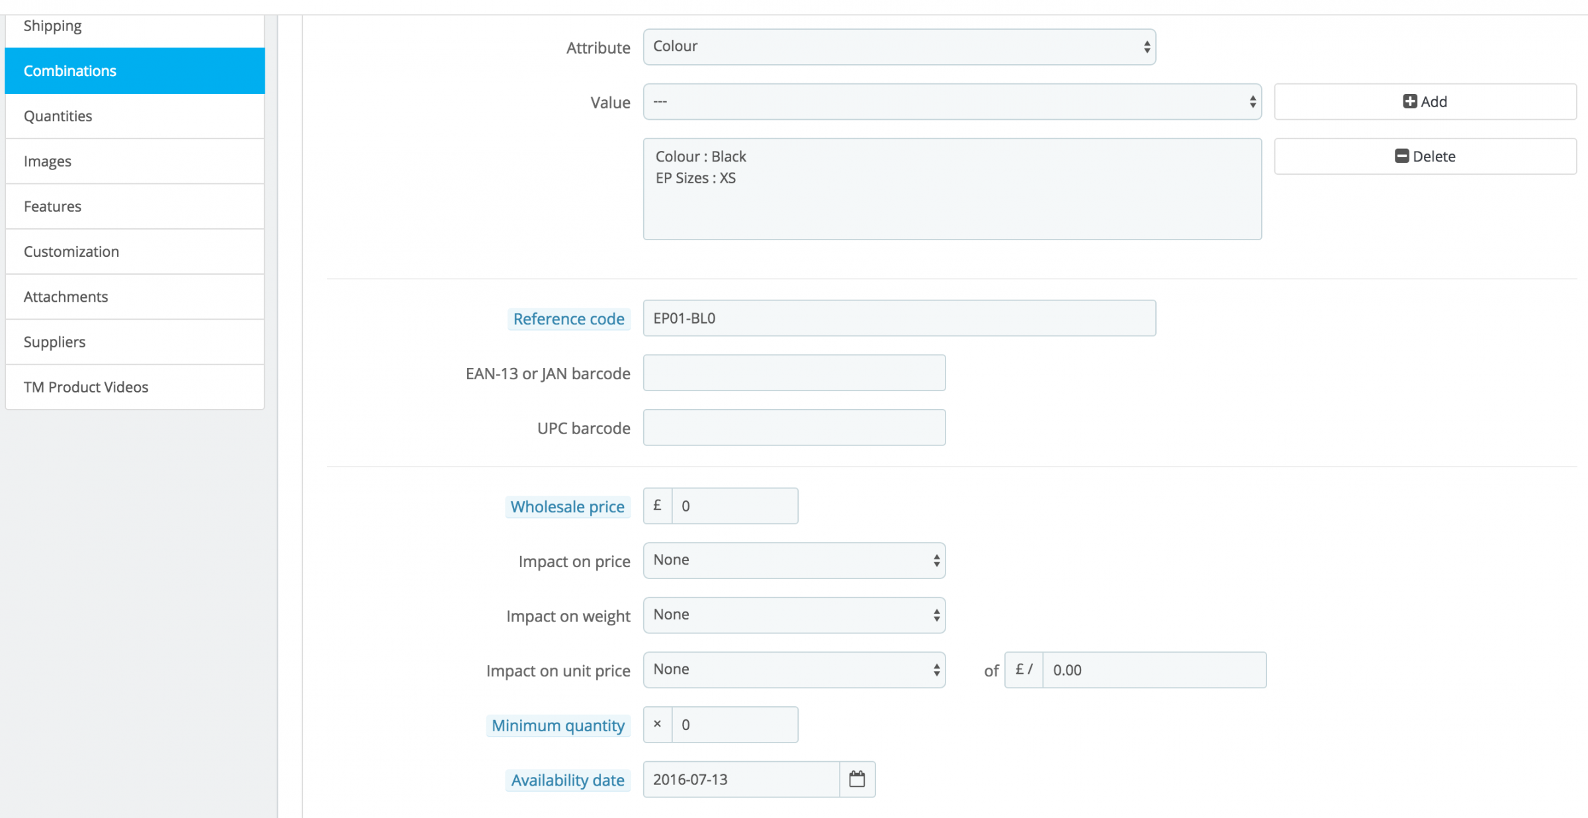Screen dimensions: 1588x818
Task: Open the Features tab in sidebar
Action: [135, 206]
